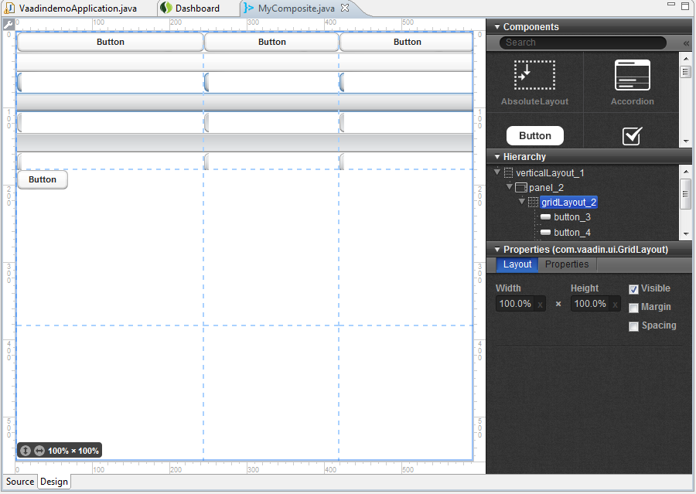Collapse the Hierarchy section header
The height and width of the screenshot is (494, 696).
click(496, 157)
